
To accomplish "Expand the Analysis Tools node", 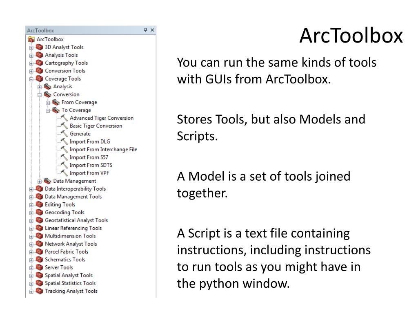I will pos(31,56).
